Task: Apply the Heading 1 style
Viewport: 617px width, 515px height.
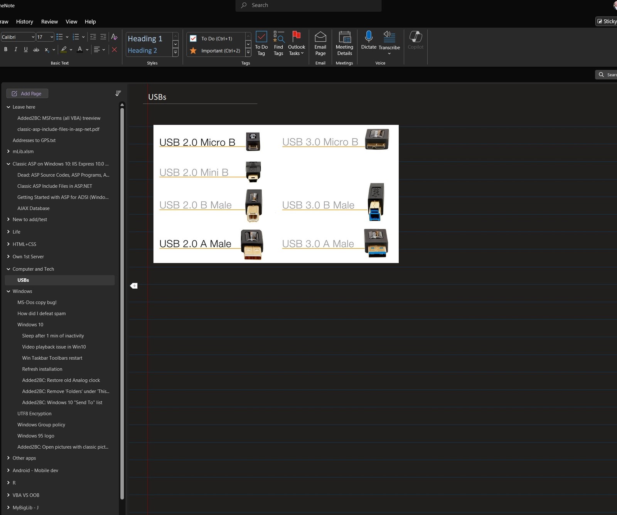Action: (145, 39)
